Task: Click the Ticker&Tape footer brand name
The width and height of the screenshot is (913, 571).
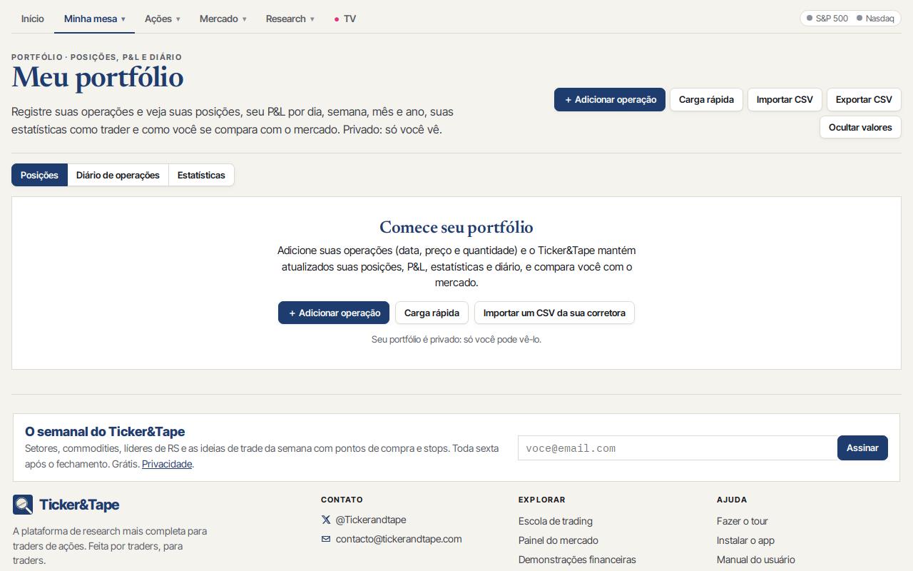Action: [x=79, y=505]
